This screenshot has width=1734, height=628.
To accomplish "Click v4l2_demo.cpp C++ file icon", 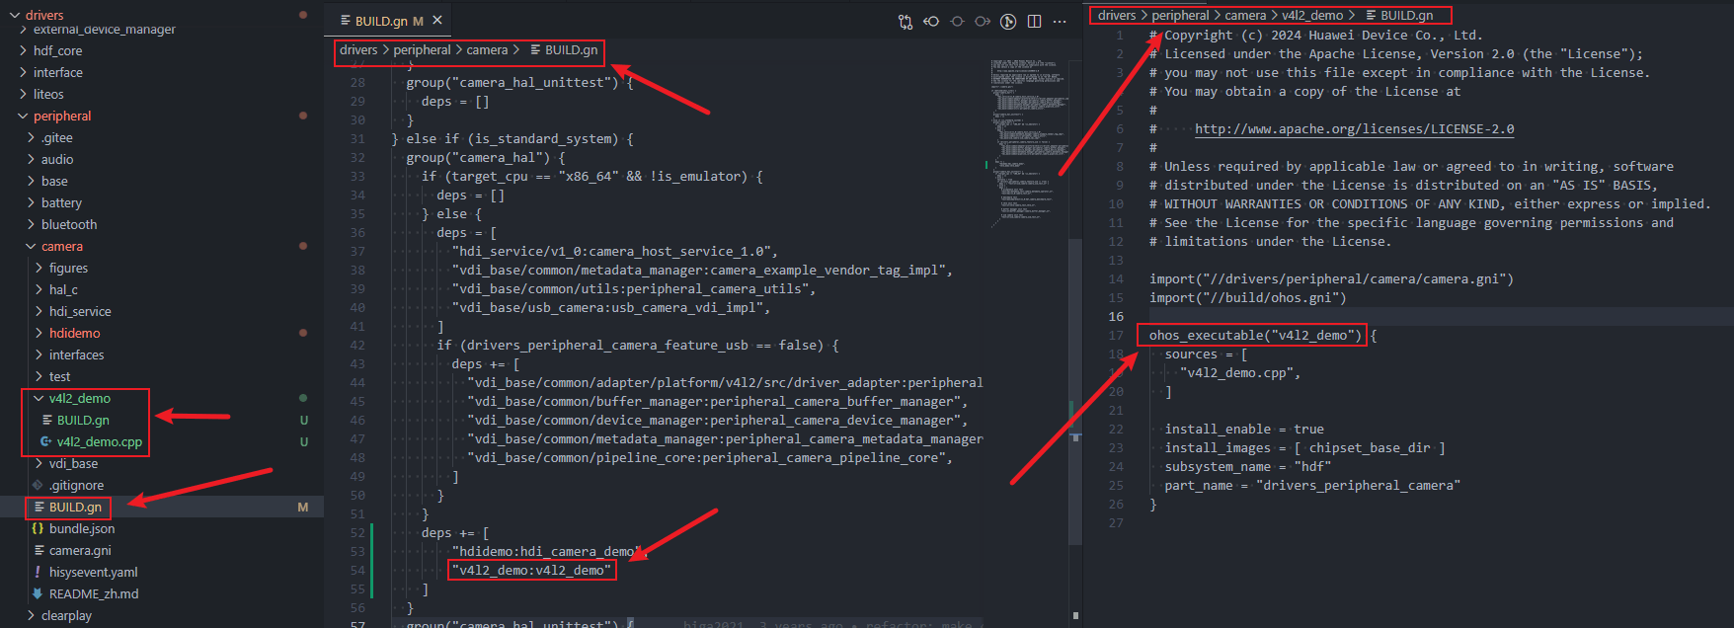I will [x=46, y=441].
